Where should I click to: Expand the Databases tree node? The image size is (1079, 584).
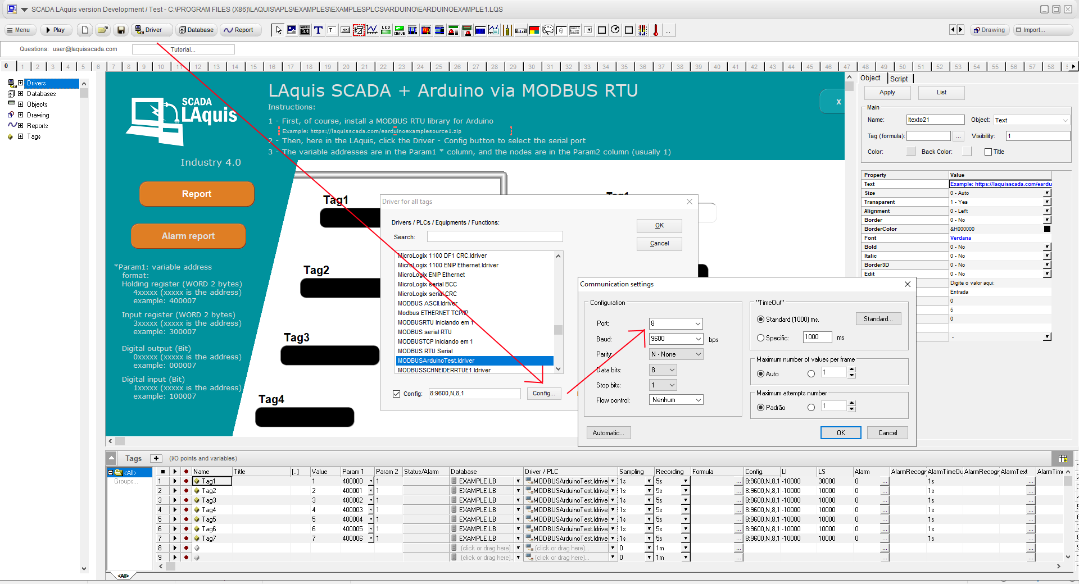click(x=21, y=94)
